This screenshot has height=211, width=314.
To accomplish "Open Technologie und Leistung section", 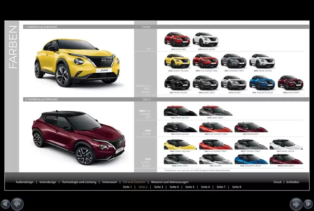I will [x=79, y=182].
